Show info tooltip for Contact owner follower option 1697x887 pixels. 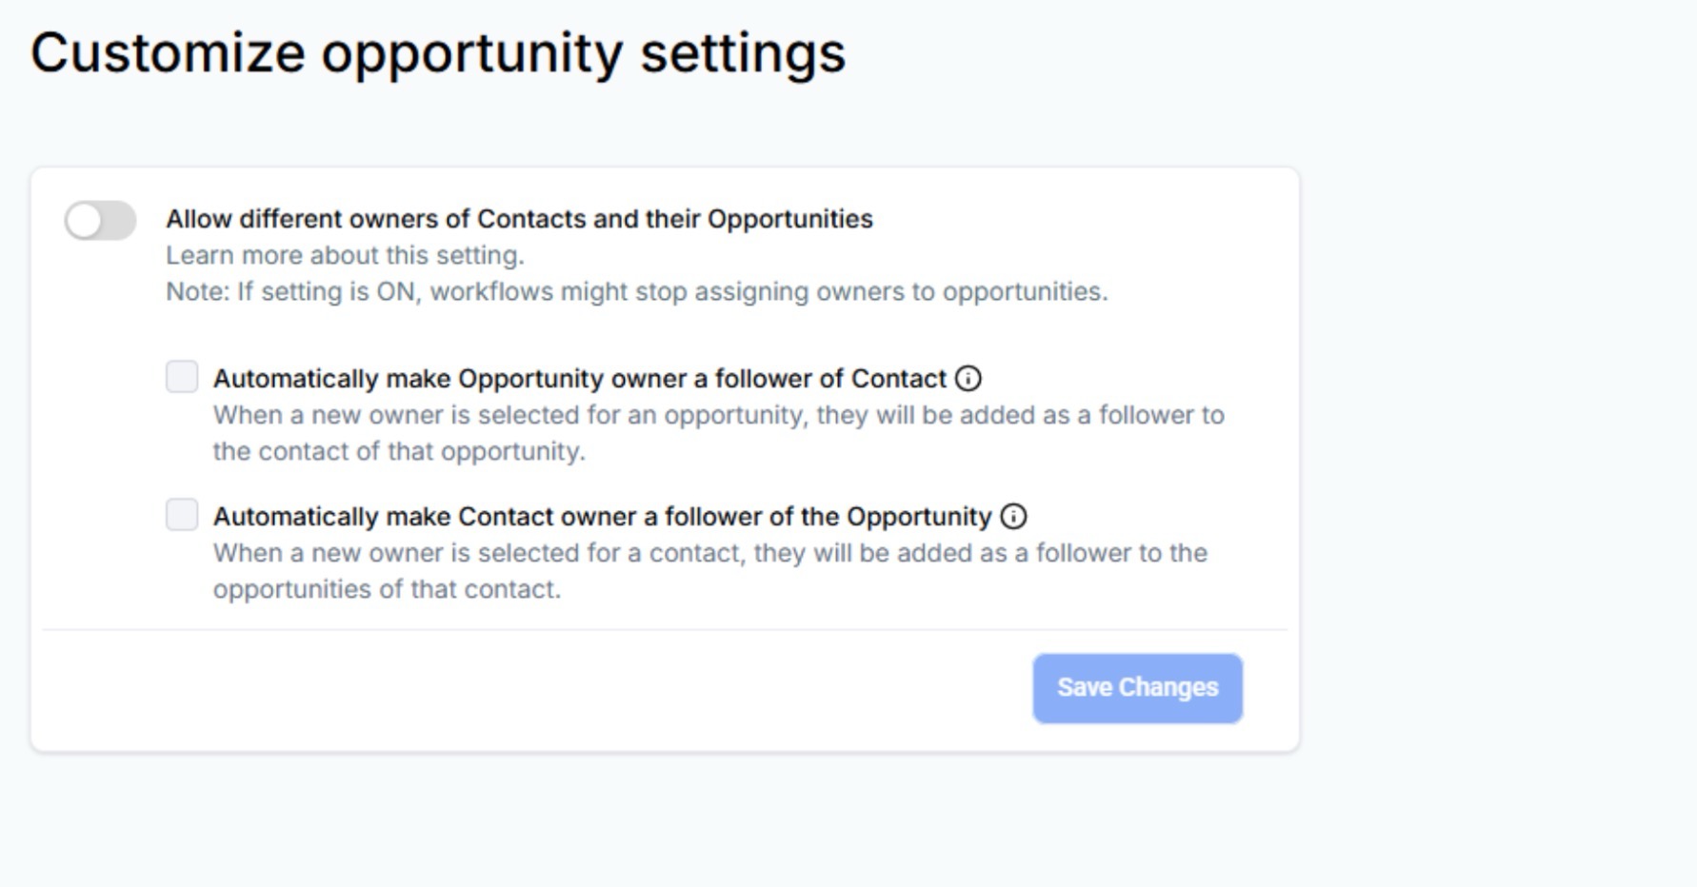pyautogui.click(x=1013, y=517)
